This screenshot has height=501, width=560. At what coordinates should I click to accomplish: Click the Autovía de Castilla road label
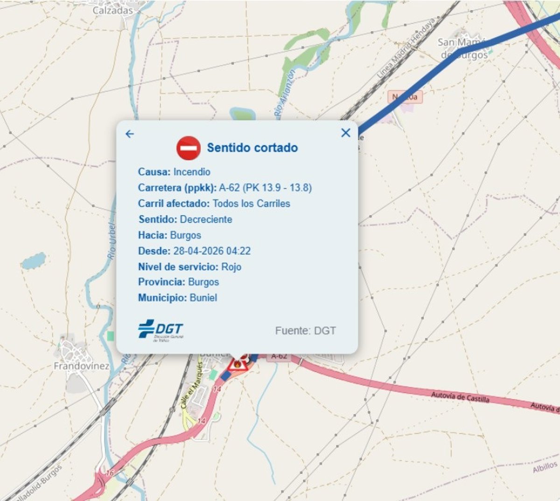coord(460,397)
